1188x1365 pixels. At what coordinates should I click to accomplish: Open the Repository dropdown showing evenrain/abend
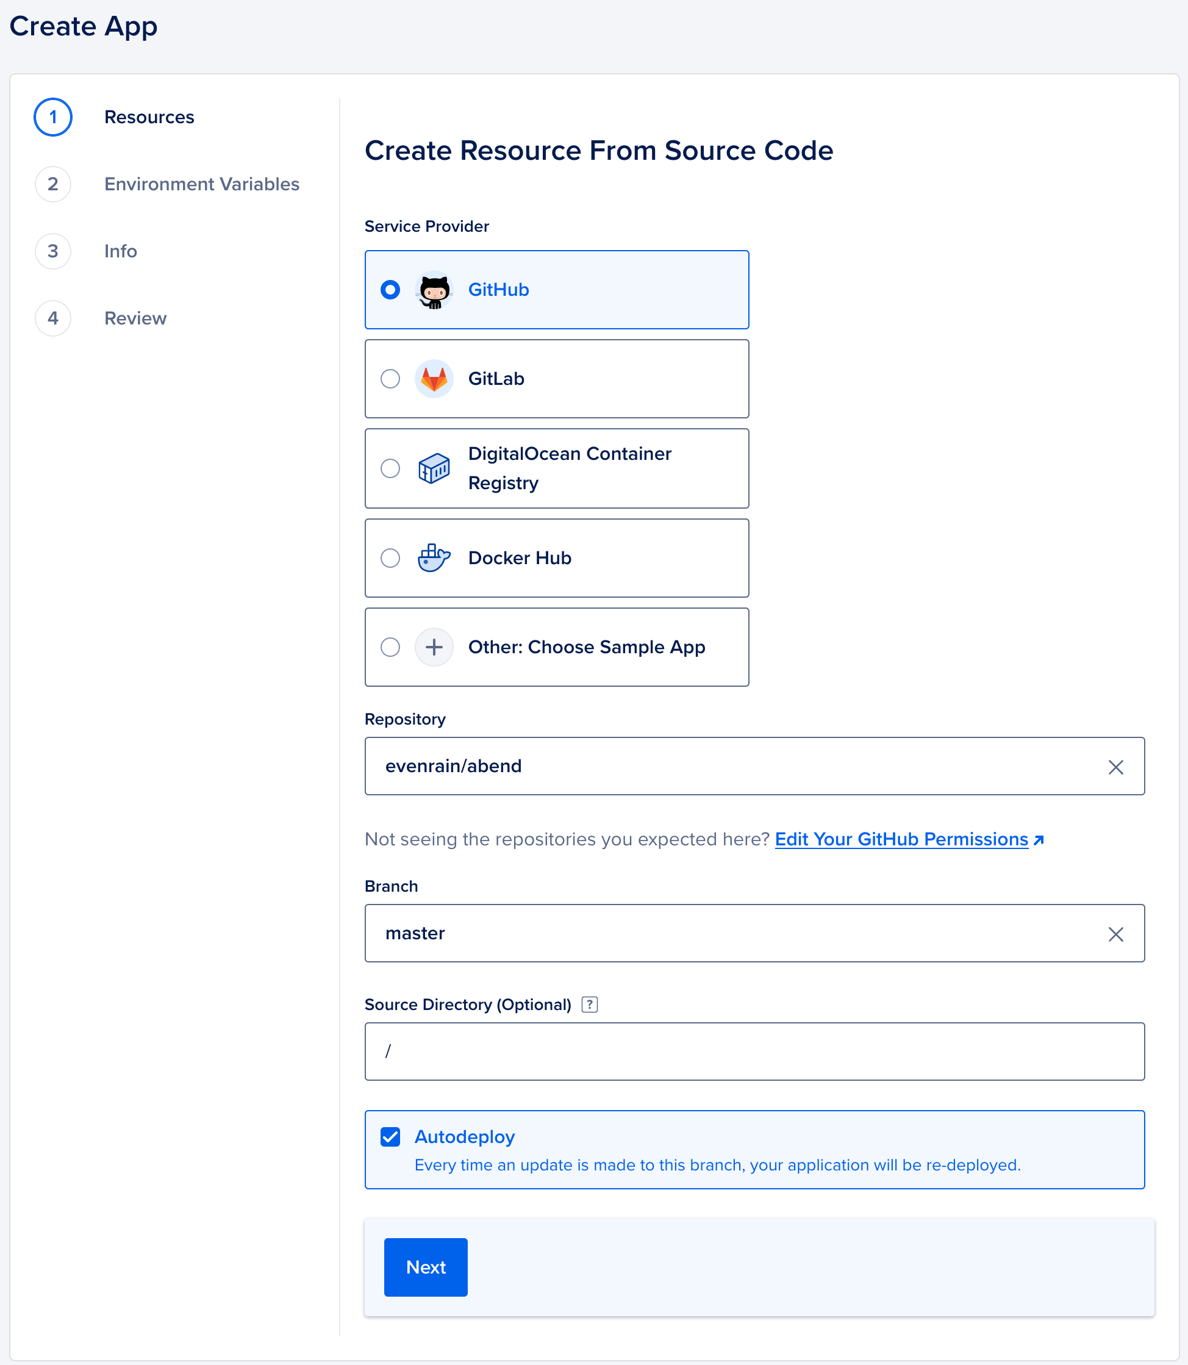coord(729,765)
